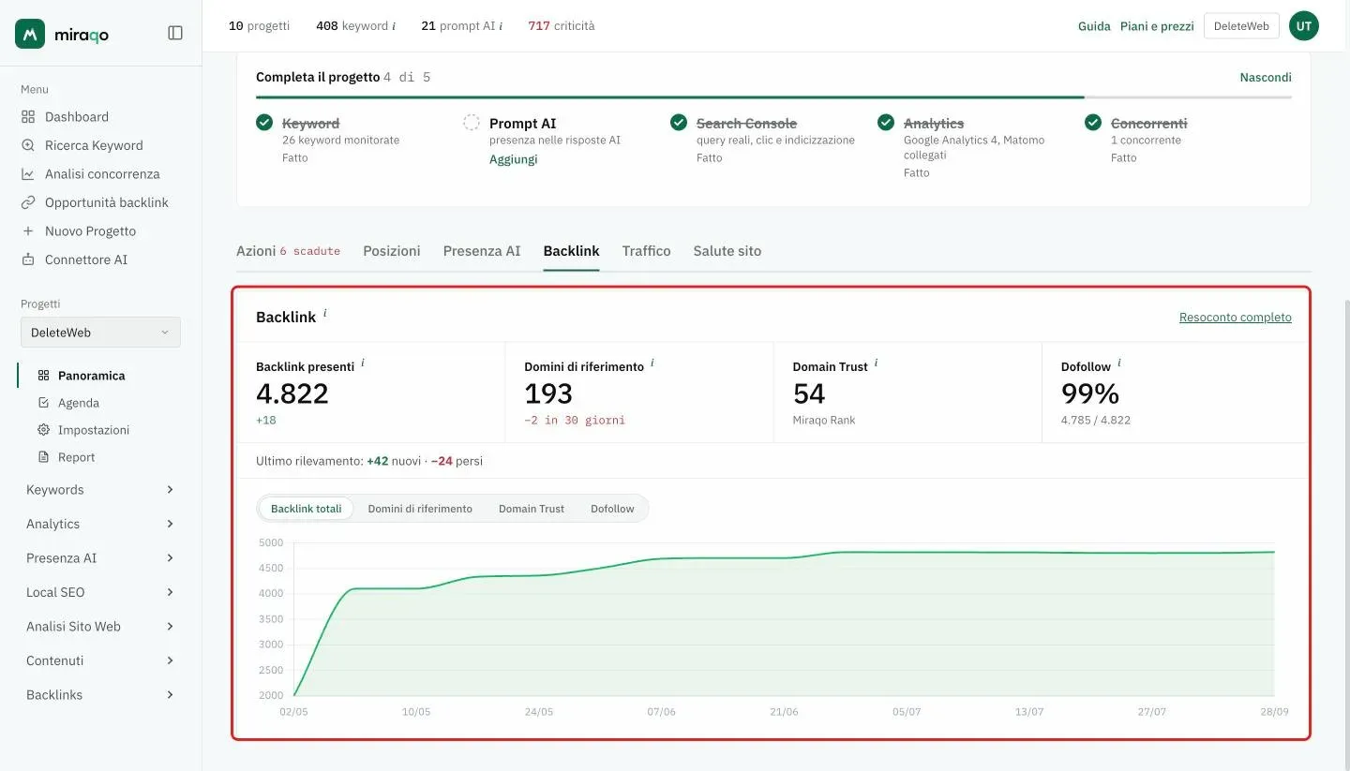
Task: Click the Concorrenti completed checkmark
Action: 1093,123
